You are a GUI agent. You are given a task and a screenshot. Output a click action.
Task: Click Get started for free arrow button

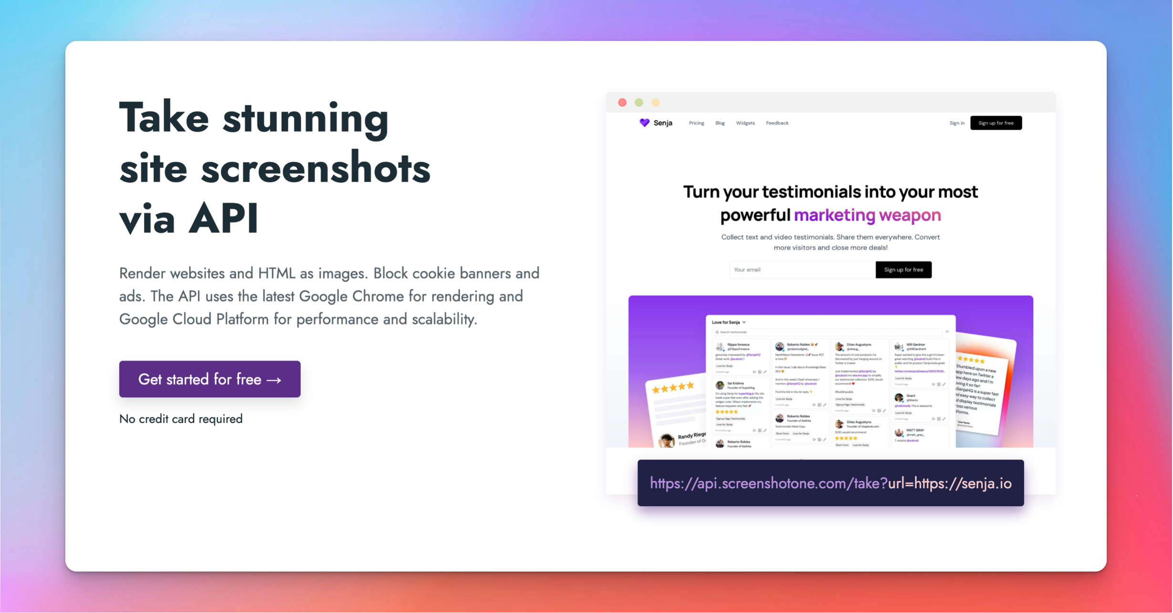click(x=209, y=379)
